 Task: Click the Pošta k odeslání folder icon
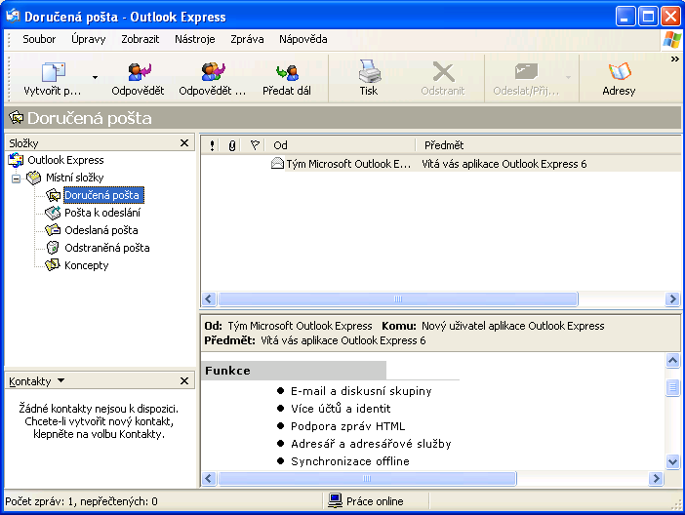(53, 213)
